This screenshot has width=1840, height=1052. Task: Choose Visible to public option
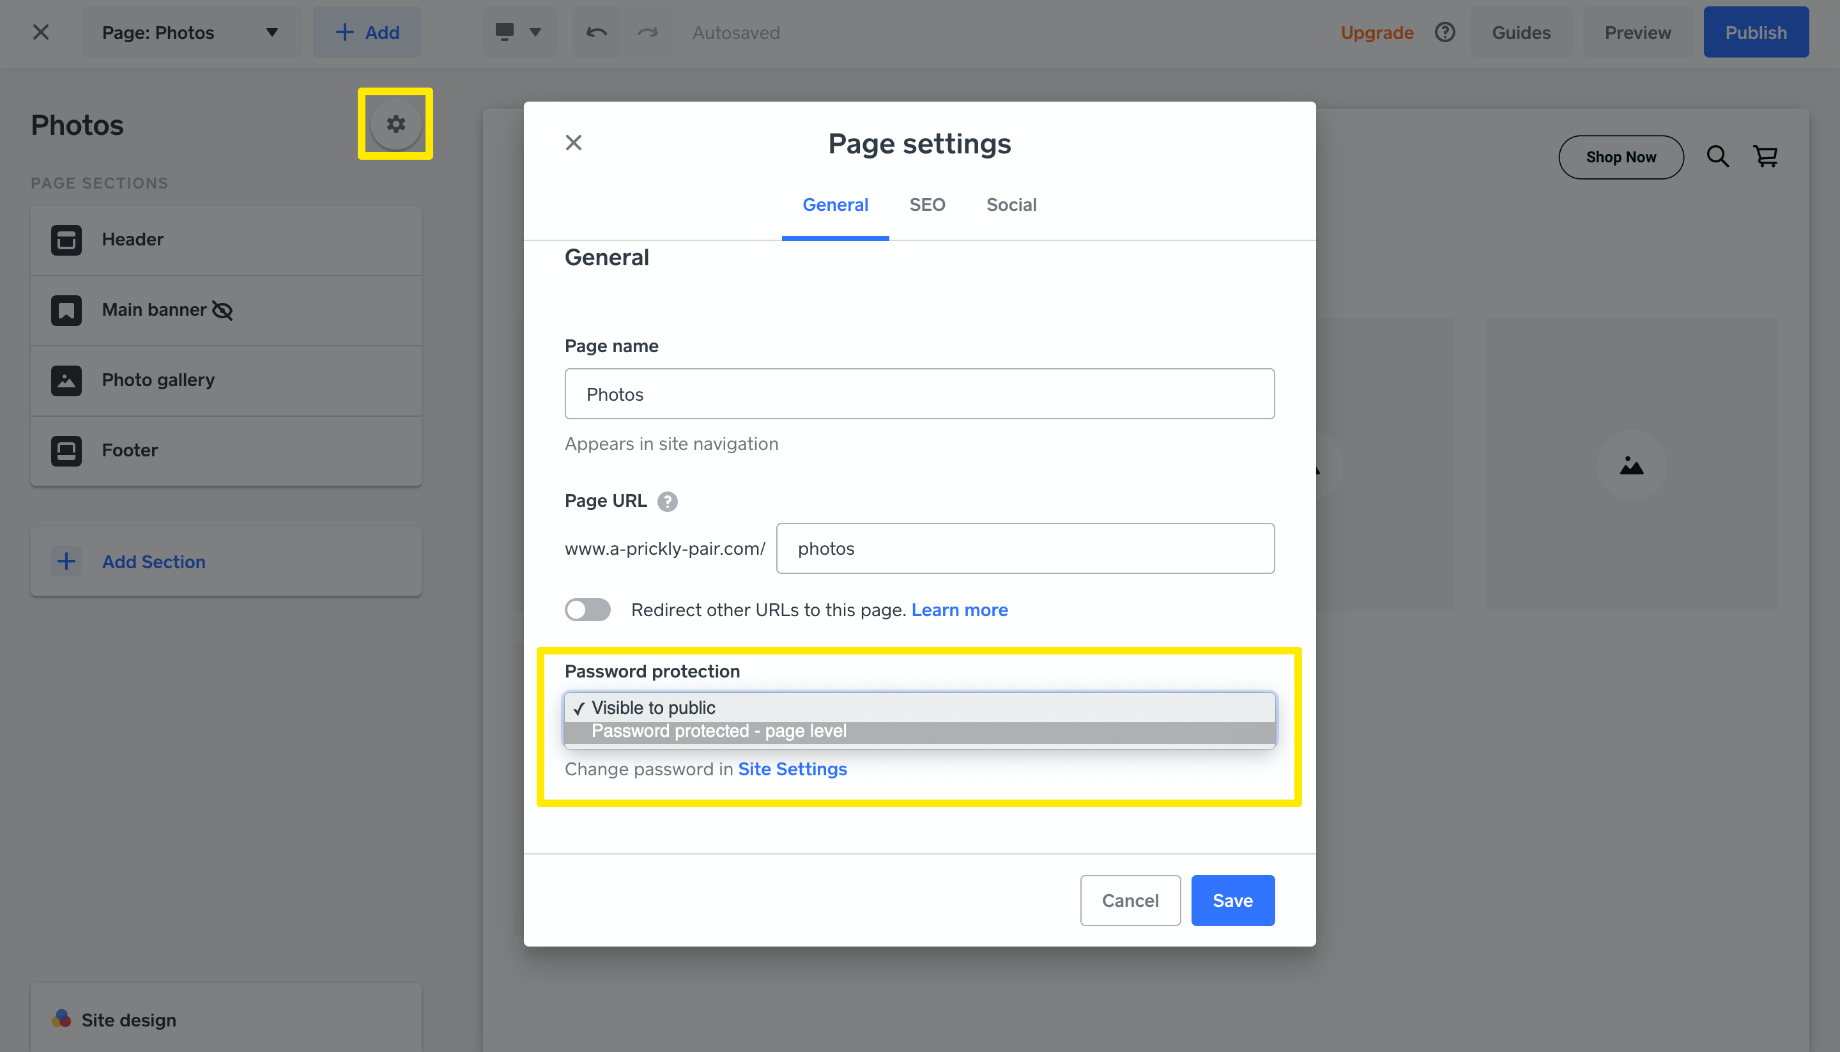click(654, 708)
